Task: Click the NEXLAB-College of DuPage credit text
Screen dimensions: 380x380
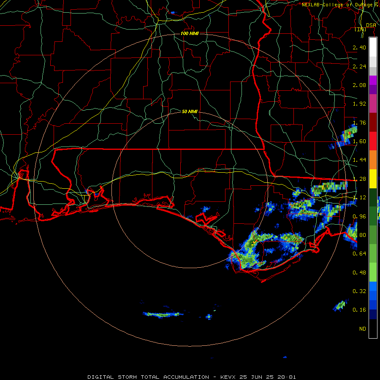Action: pos(337,5)
